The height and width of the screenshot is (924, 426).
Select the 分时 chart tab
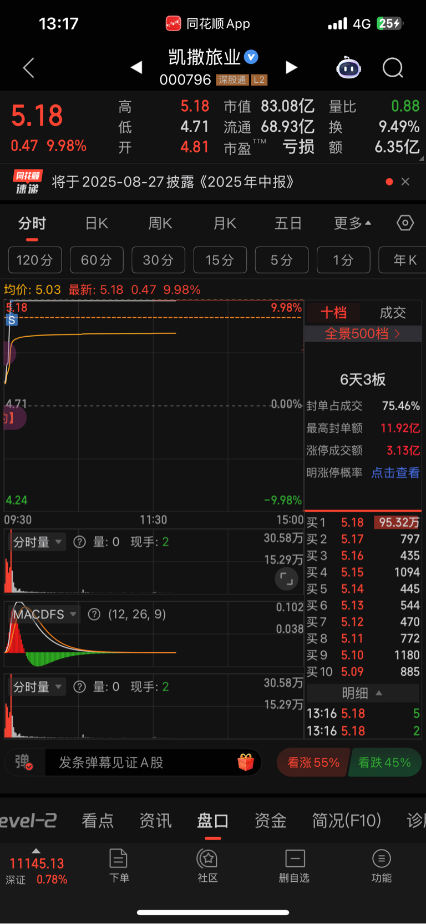(x=32, y=223)
